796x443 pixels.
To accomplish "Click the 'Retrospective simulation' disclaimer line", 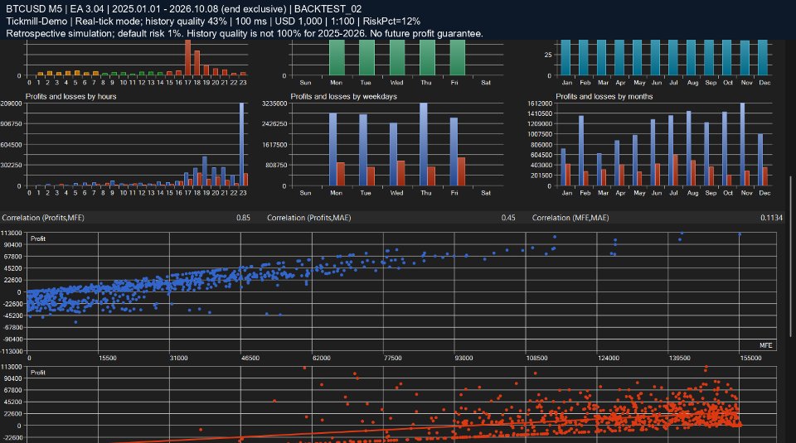I will [245, 33].
